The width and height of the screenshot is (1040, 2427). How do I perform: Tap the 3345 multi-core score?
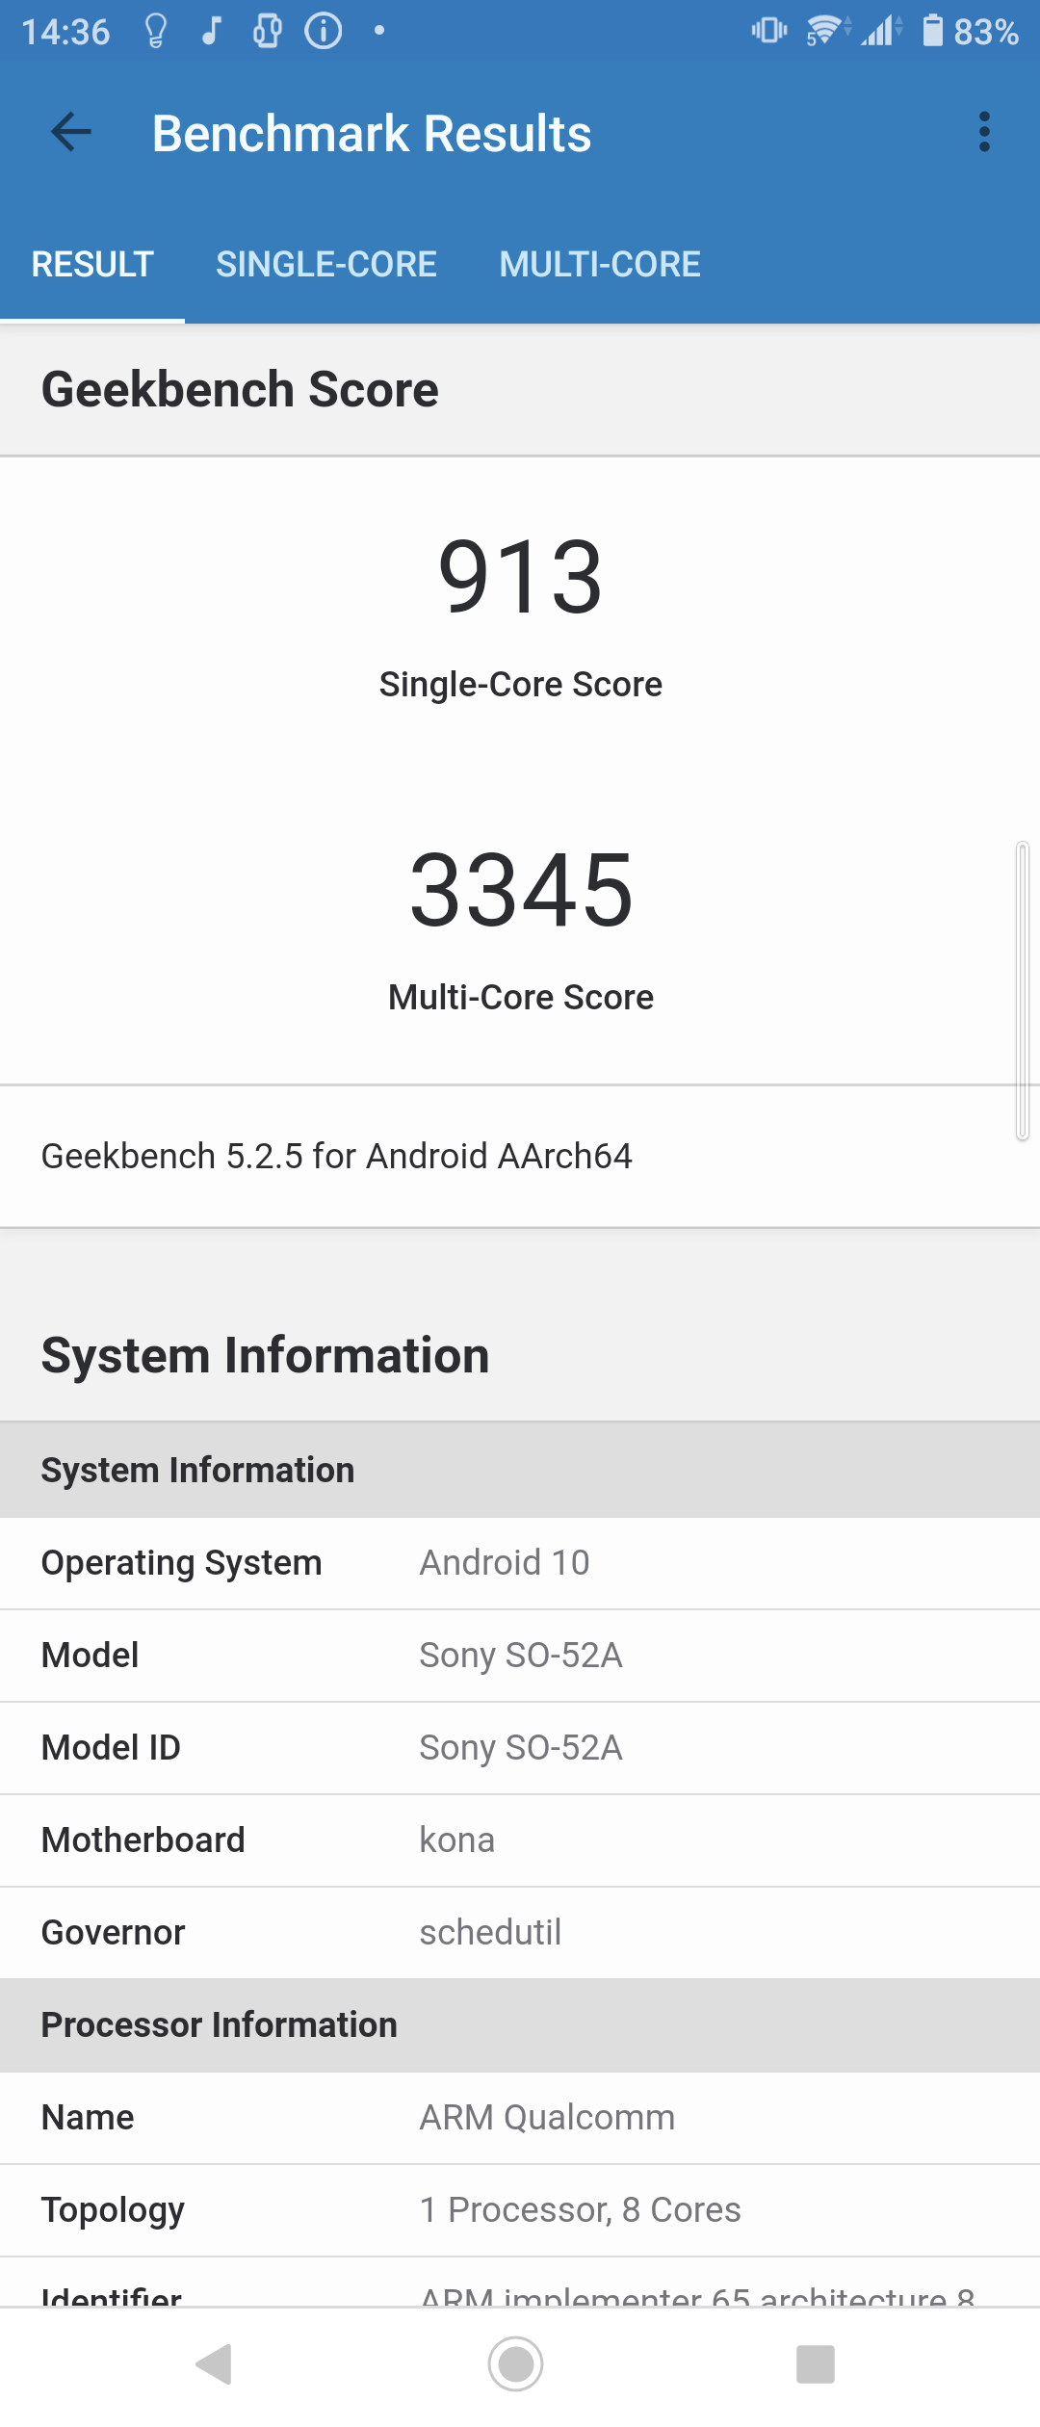520,891
